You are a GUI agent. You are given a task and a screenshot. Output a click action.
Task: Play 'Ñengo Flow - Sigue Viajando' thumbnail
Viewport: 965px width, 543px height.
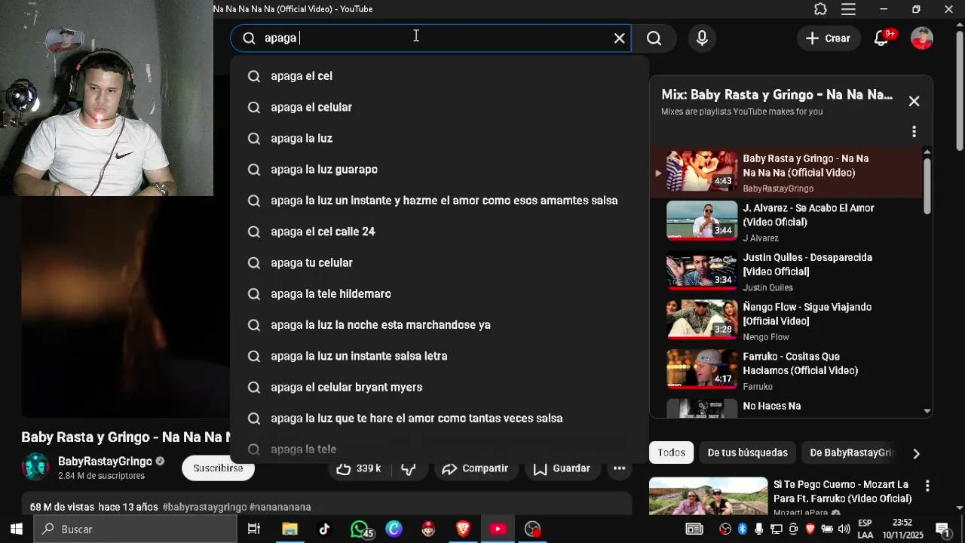702,319
